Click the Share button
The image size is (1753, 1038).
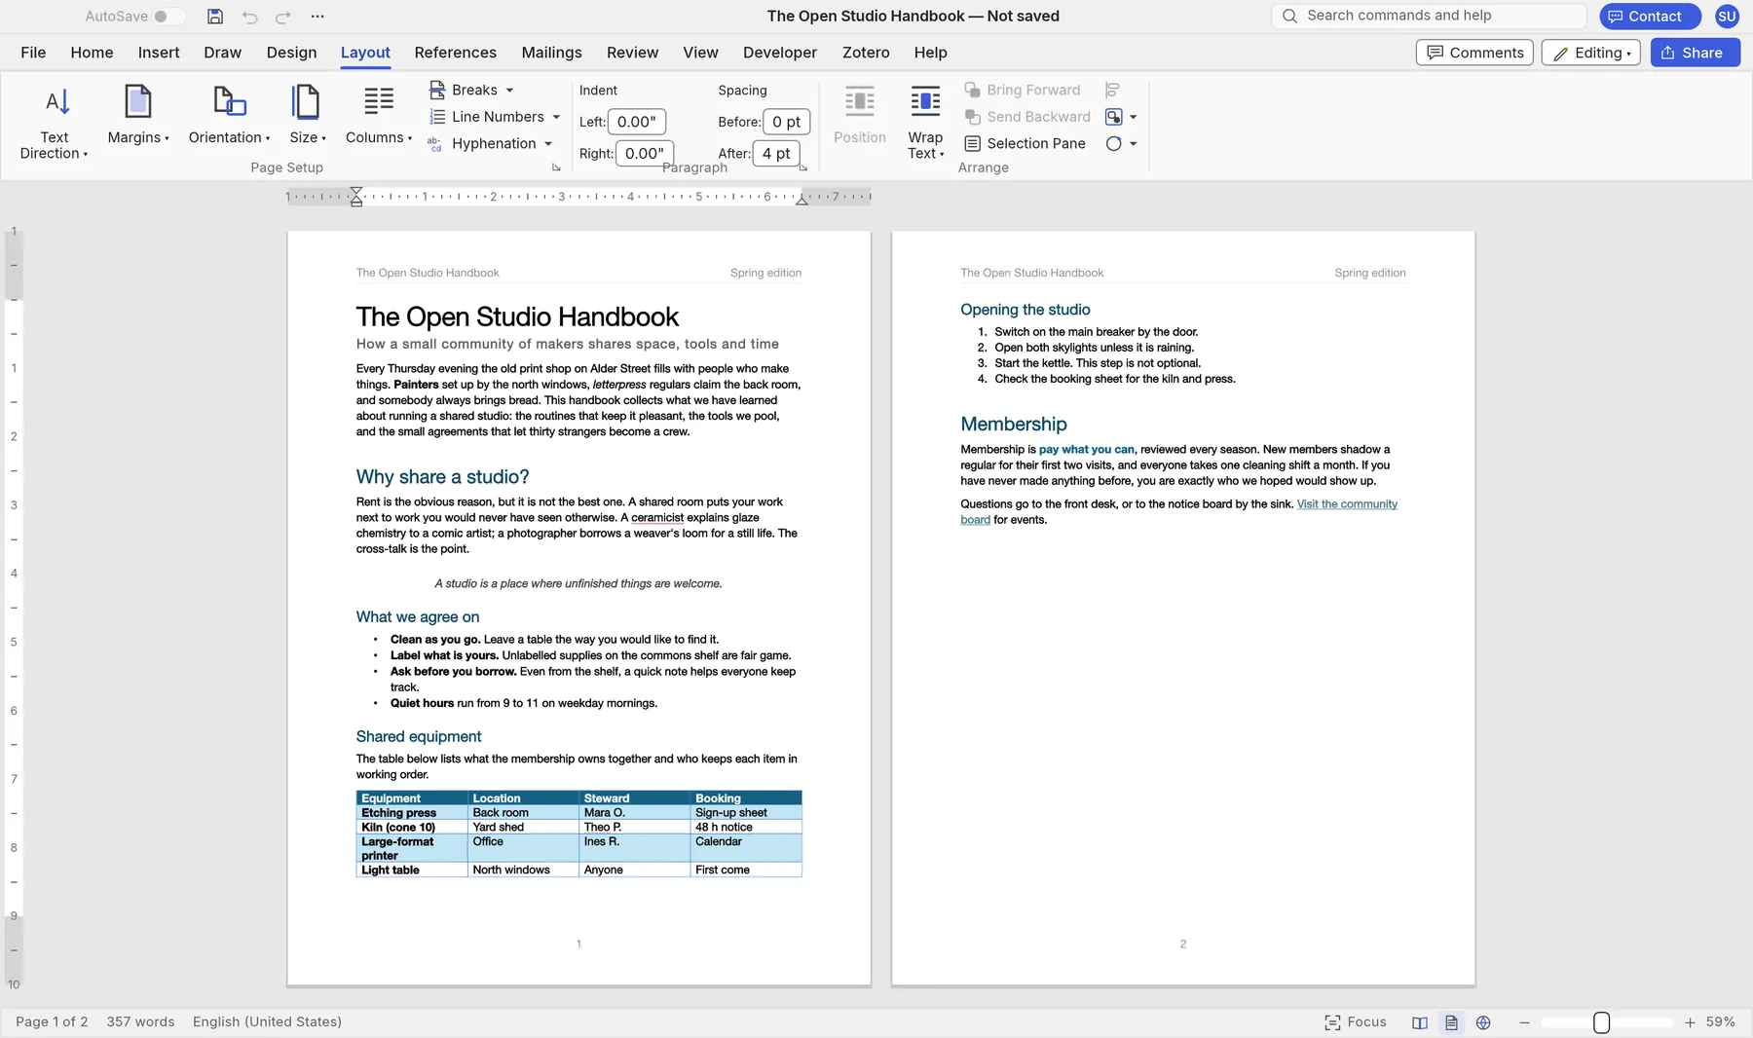click(1695, 53)
